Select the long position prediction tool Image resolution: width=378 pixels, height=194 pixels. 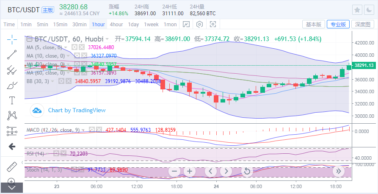pos(11,130)
